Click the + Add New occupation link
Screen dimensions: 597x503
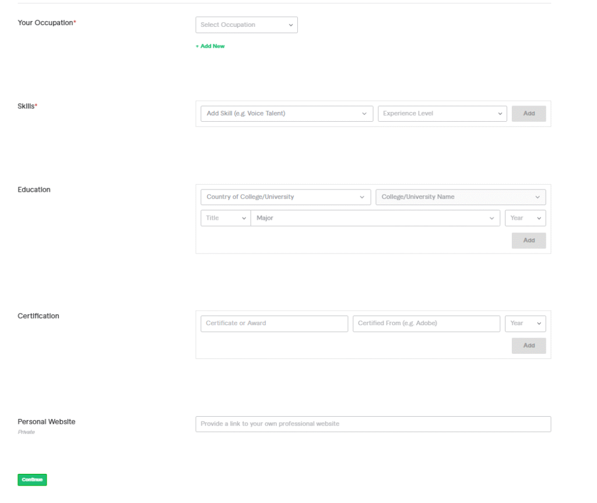pos(210,46)
